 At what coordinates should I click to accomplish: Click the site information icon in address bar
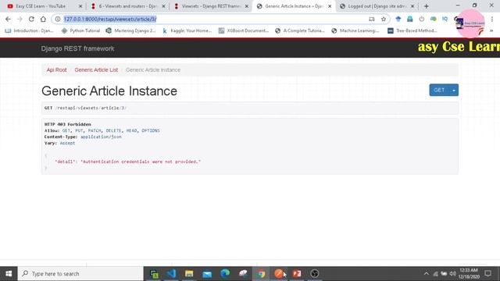click(x=58, y=19)
